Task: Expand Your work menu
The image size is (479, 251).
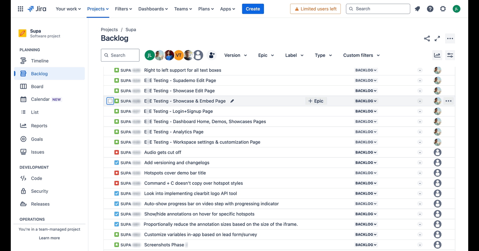Action: click(68, 9)
